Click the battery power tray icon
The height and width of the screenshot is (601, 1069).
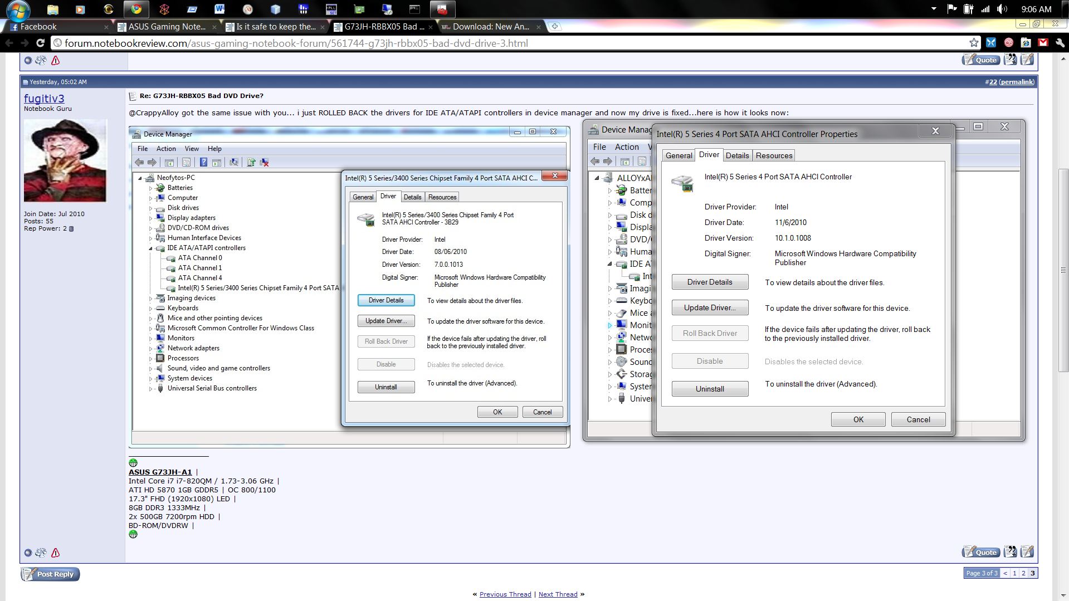click(x=969, y=9)
